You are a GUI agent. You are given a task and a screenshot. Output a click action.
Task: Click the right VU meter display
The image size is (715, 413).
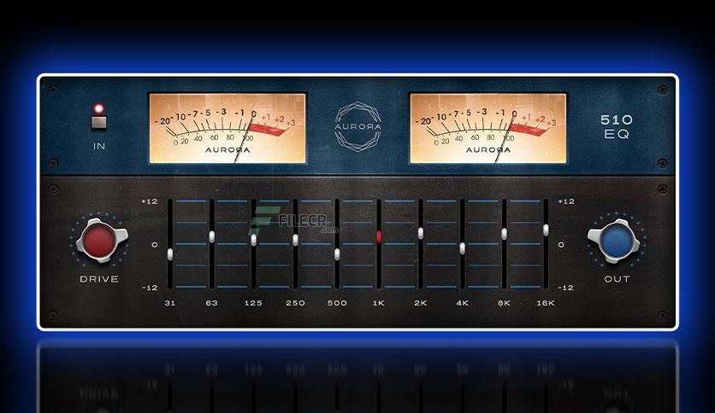pos(487,128)
